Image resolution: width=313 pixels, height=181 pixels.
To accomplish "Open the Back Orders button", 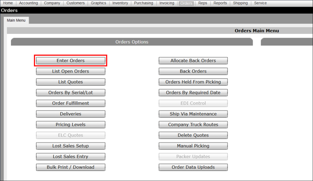I will pyautogui.click(x=193, y=71).
